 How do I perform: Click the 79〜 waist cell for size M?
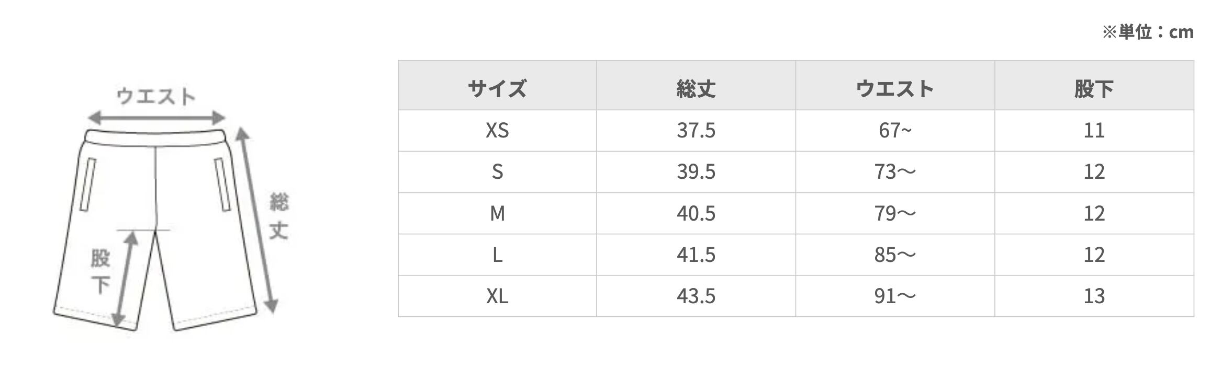pyautogui.click(x=895, y=213)
